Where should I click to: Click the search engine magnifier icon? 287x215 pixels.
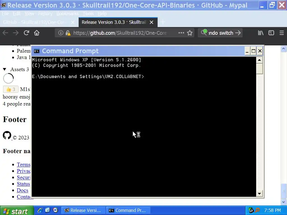(204, 32)
